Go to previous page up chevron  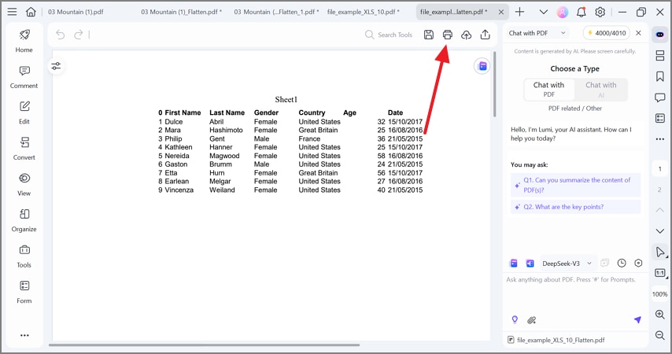point(660,210)
